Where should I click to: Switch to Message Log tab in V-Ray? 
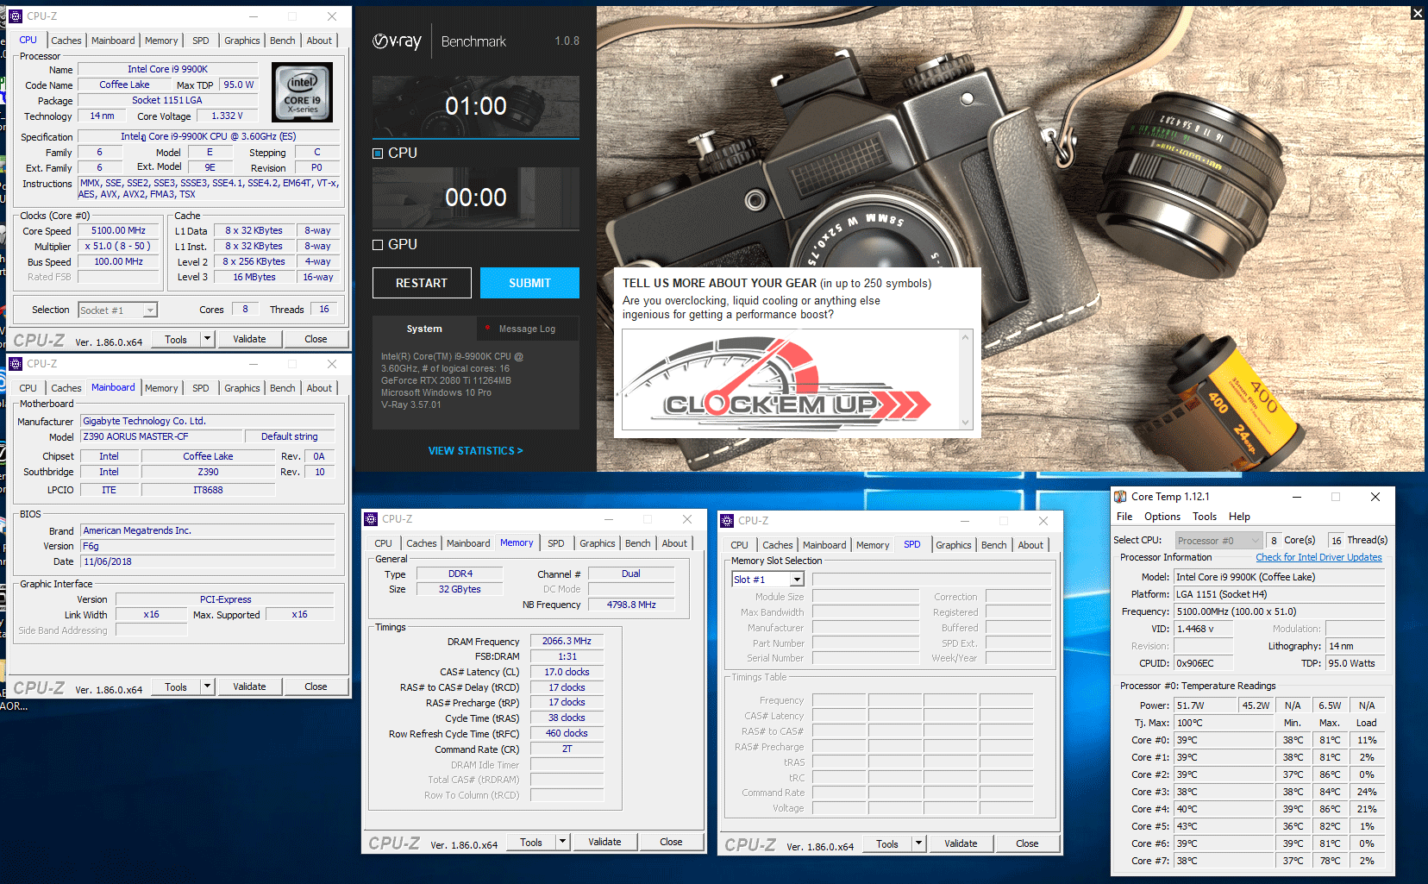[526, 329]
